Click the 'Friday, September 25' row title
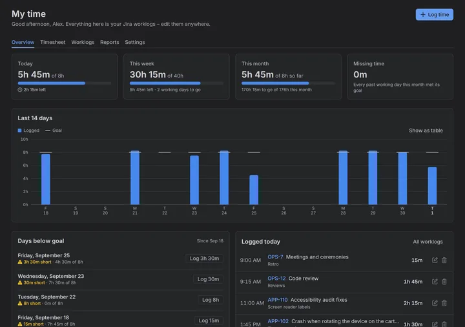 (x=44, y=255)
